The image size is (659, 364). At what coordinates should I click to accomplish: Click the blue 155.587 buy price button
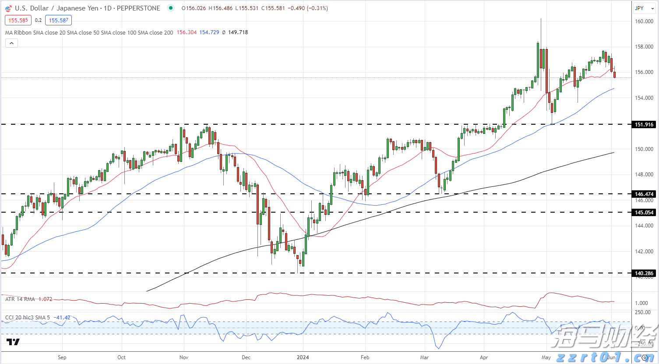(x=58, y=20)
